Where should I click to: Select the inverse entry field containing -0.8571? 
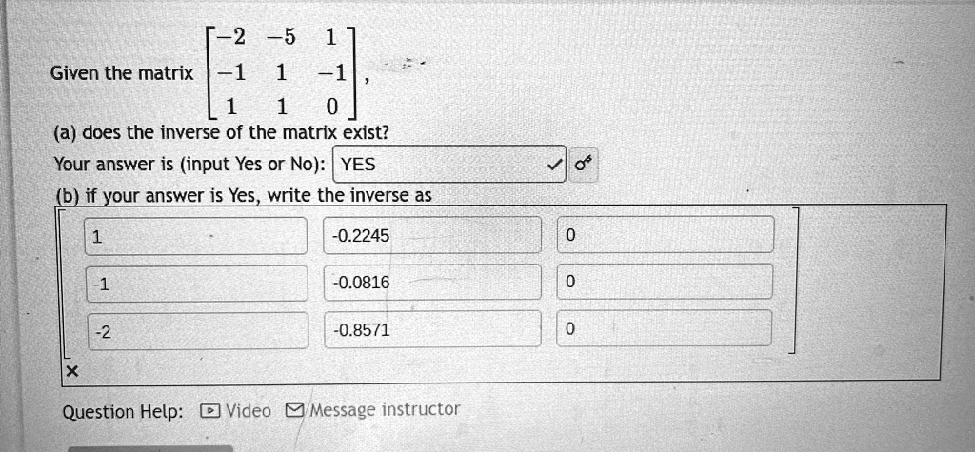point(432,329)
